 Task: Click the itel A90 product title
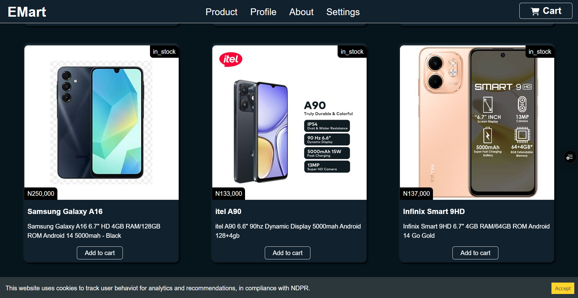point(228,212)
